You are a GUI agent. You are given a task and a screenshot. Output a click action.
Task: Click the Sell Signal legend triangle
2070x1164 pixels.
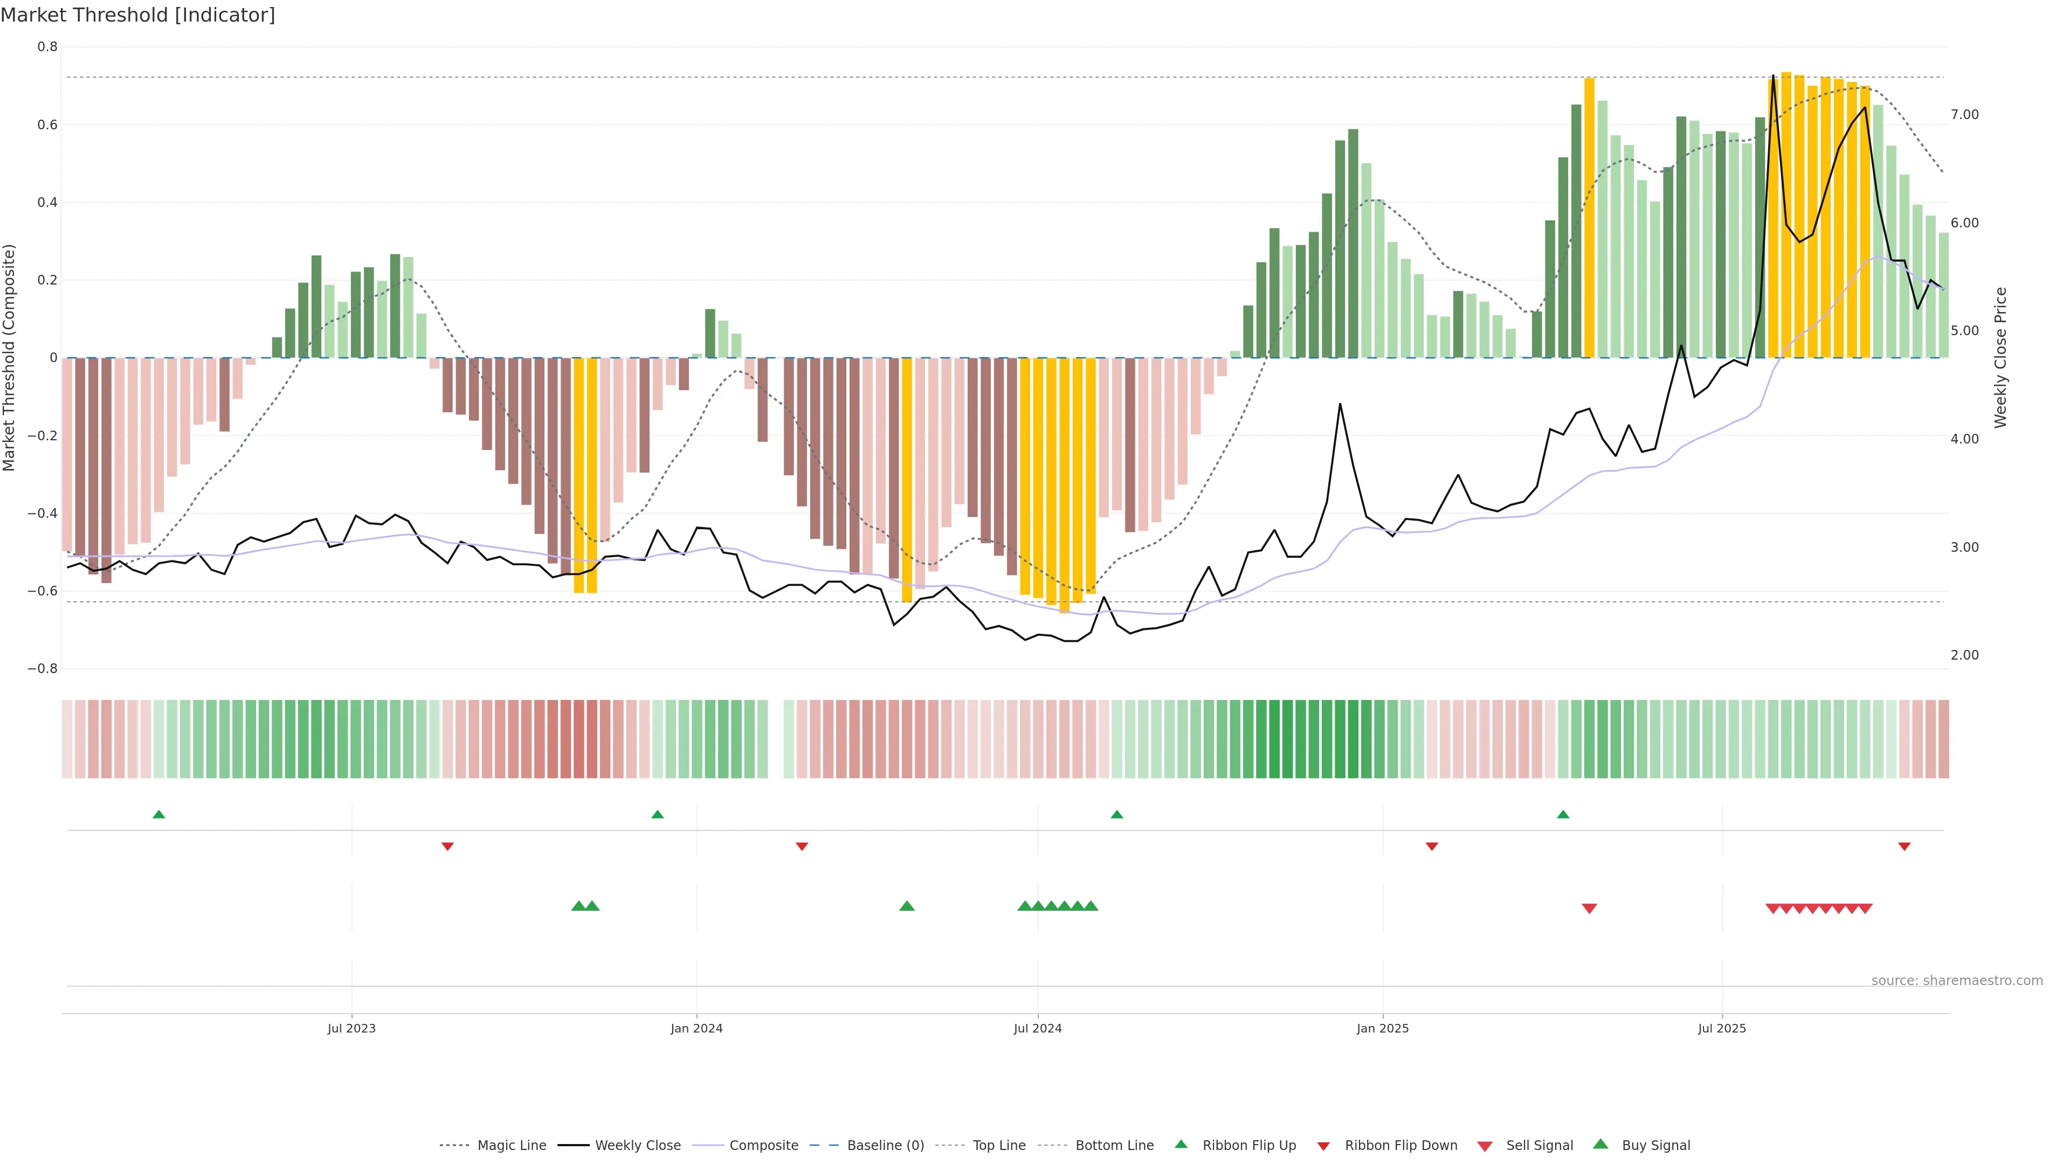(x=1484, y=1146)
